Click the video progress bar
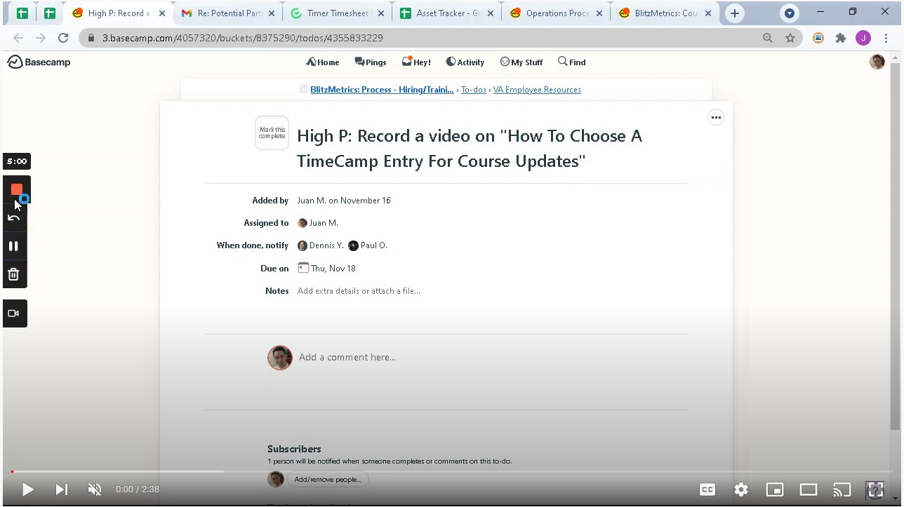This screenshot has height=507, width=904. (x=449, y=471)
